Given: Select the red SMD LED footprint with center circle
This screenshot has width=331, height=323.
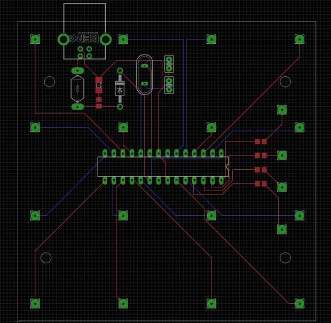Looking at the screenshot, I should (99, 85).
